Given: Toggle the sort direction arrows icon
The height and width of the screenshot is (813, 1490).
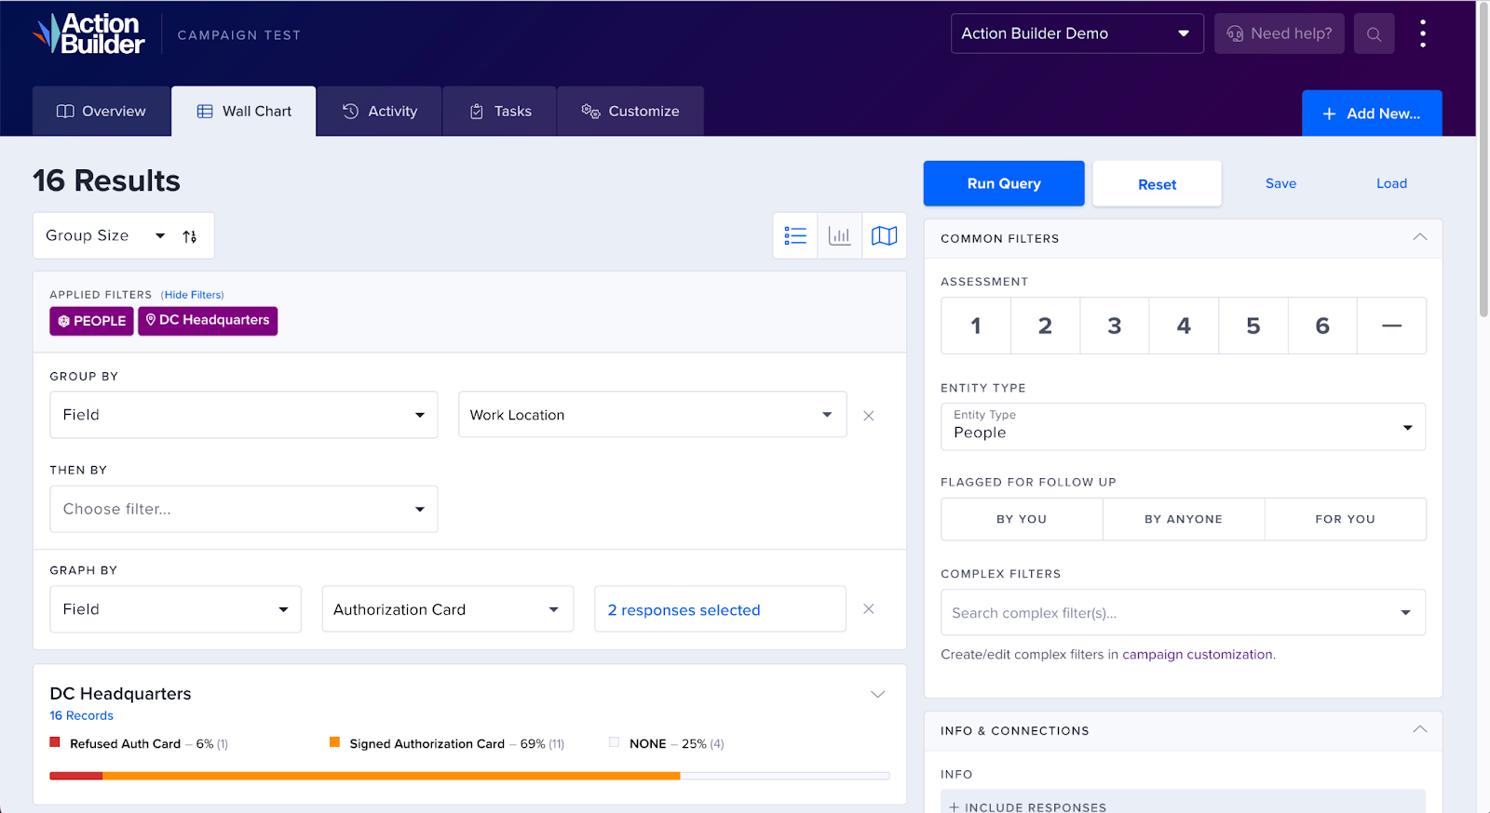Looking at the screenshot, I should tap(190, 236).
